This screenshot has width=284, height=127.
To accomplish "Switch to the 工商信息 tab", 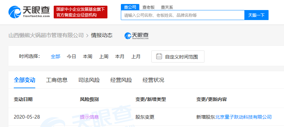I will click(x=57, y=80).
